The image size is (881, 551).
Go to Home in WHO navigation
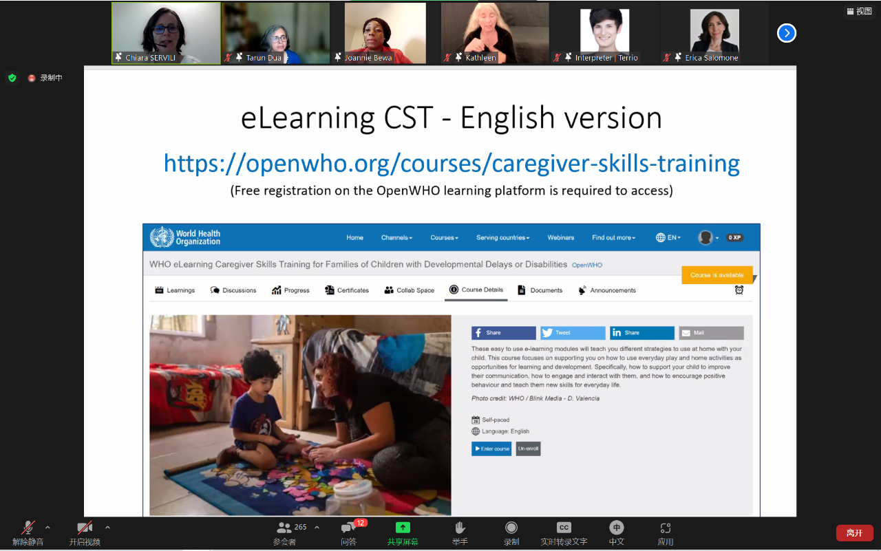pos(354,237)
